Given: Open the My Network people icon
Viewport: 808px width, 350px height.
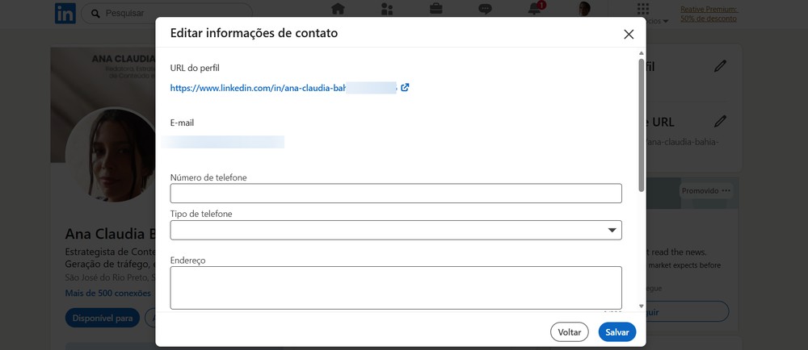Looking at the screenshot, I should click(x=386, y=9).
